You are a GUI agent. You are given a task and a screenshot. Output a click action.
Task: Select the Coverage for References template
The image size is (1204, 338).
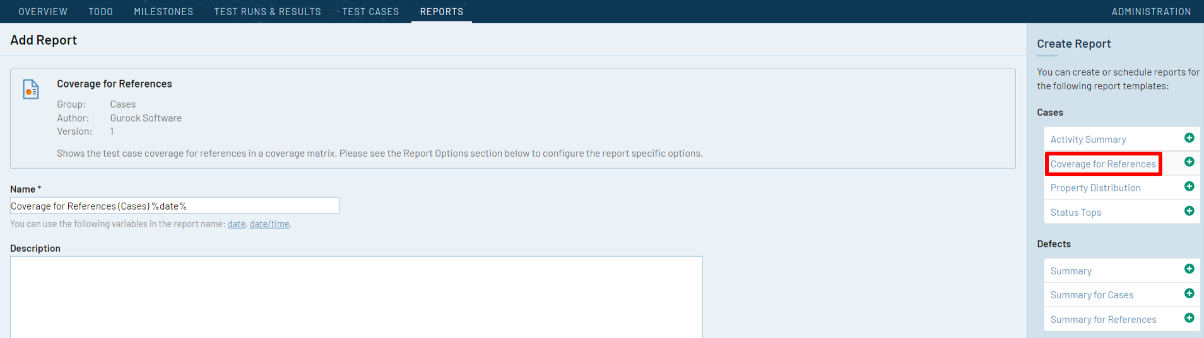(x=1103, y=164)
